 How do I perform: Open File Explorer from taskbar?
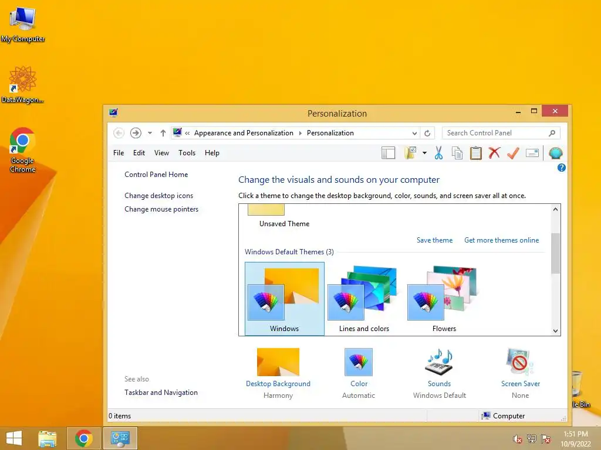point(47,438)
